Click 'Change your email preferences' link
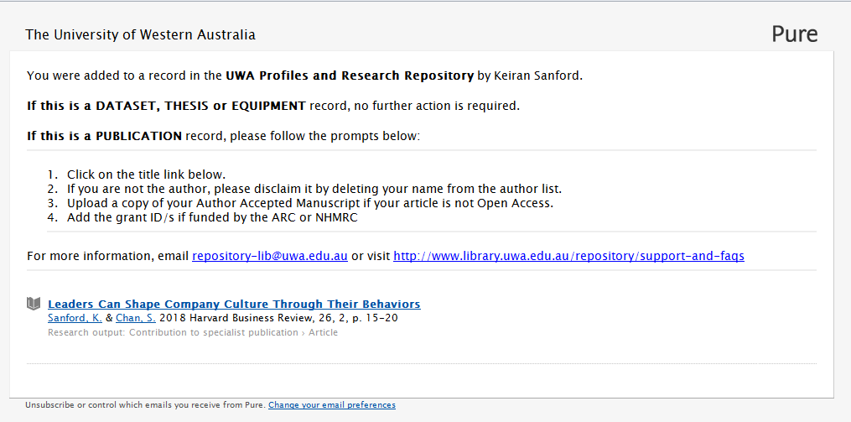Screen dimensions: 851x422 (331, 405)
